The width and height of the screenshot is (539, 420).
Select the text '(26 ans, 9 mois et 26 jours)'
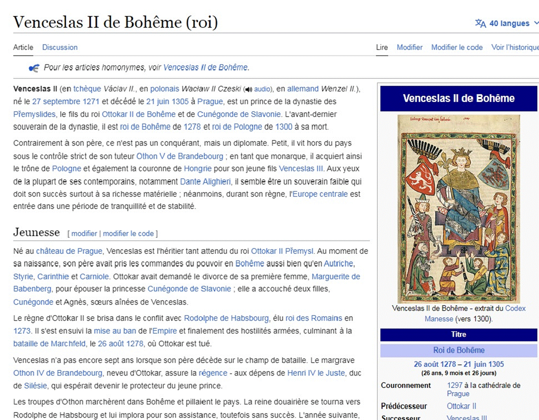pos(459,373)
